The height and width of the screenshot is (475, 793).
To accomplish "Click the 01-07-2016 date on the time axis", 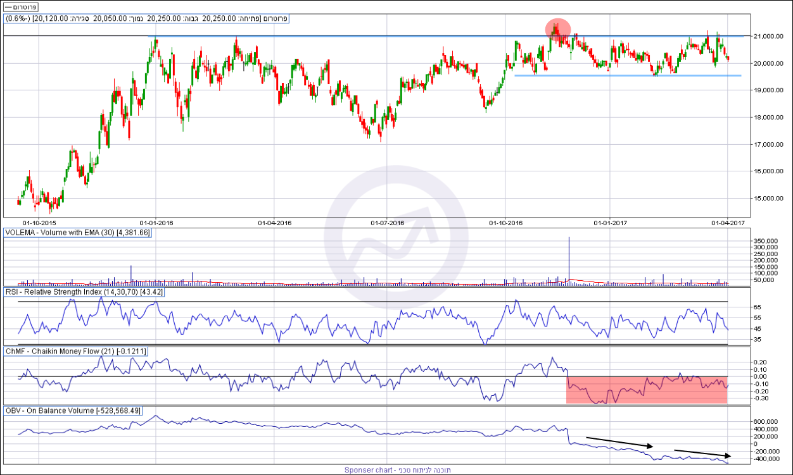I will [x=388, y=223].
